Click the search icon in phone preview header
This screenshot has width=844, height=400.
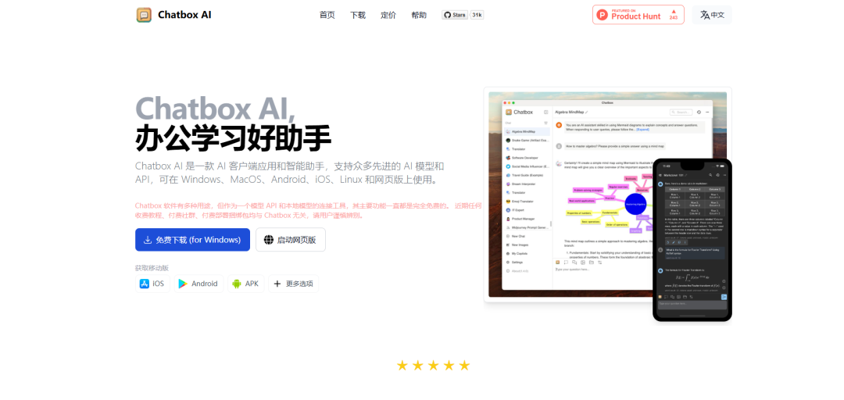point(710,175)
